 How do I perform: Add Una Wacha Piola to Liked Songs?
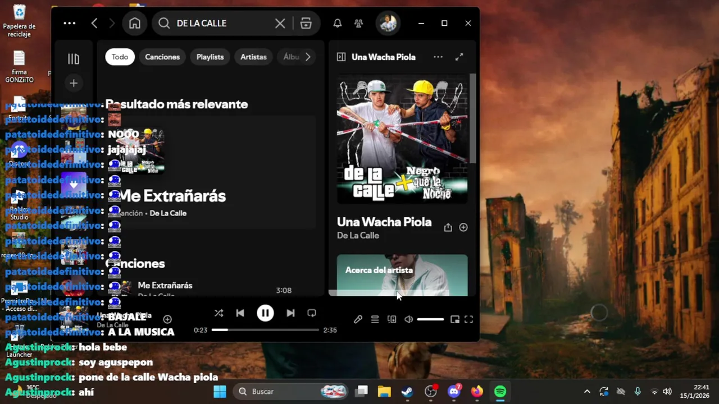463,227
